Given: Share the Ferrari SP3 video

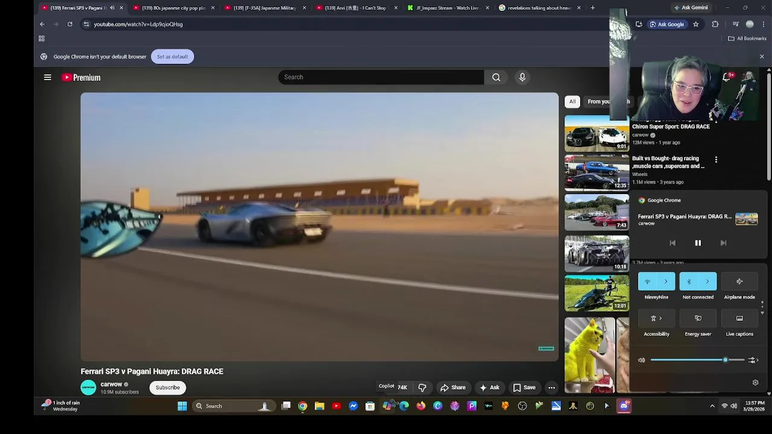Looking at the screenshot, I should click(x=452, y=388).
